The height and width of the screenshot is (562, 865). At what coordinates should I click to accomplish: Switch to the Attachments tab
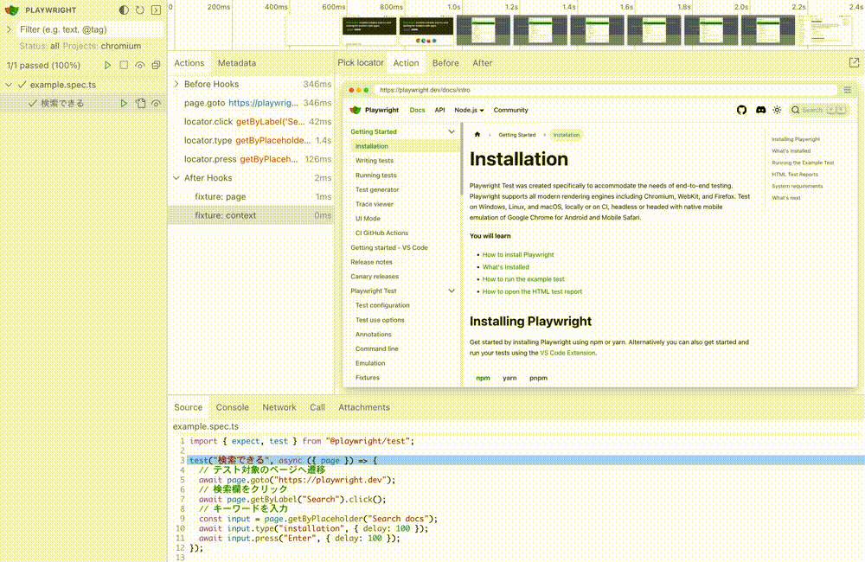coord(364,407)
